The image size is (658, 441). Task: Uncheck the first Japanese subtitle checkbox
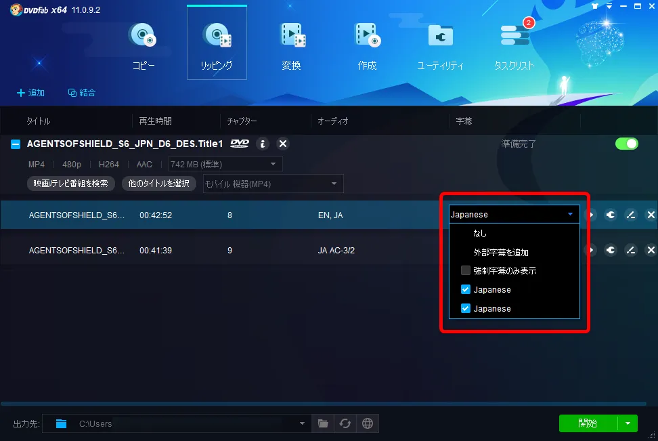coord(465,289)
